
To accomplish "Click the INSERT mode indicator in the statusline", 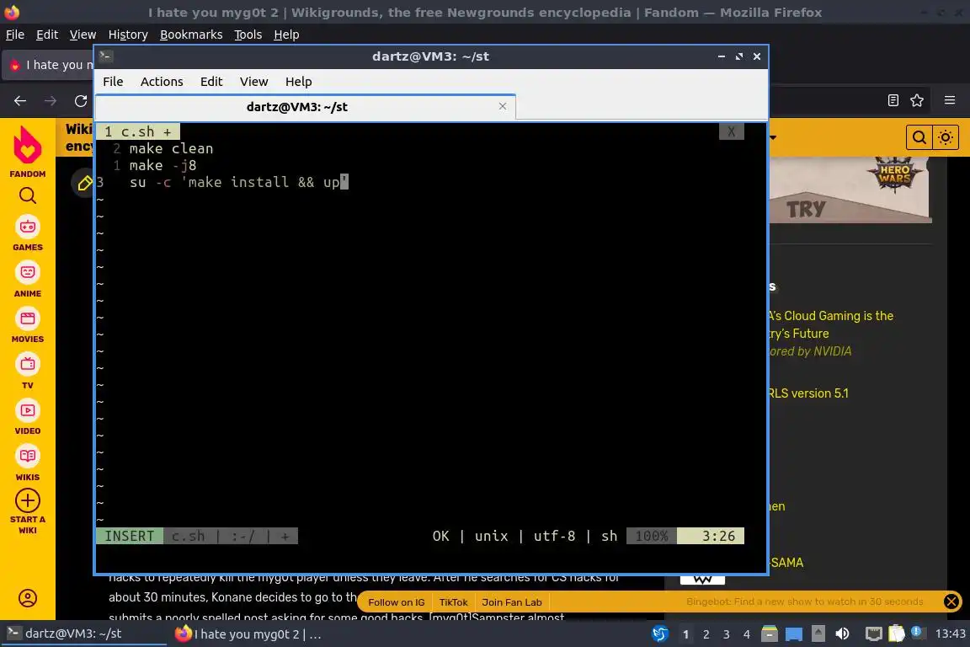I will pyautogui.click(x=130, y=536).
